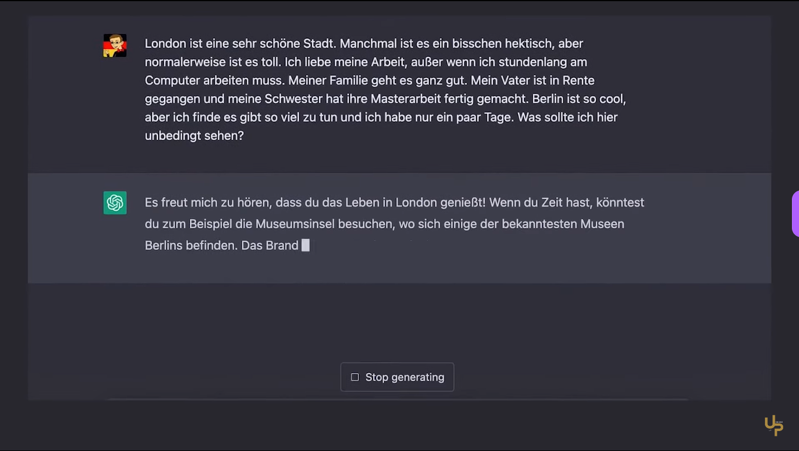Click the purple tab on right edge
This screenshot has height=451, width=799.
(x=795, y=214)
